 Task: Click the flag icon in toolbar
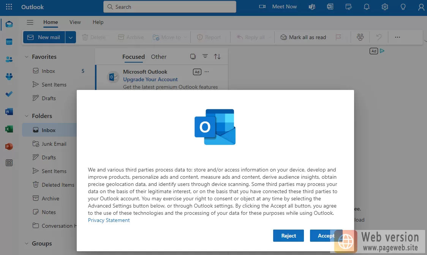point(338,37)
